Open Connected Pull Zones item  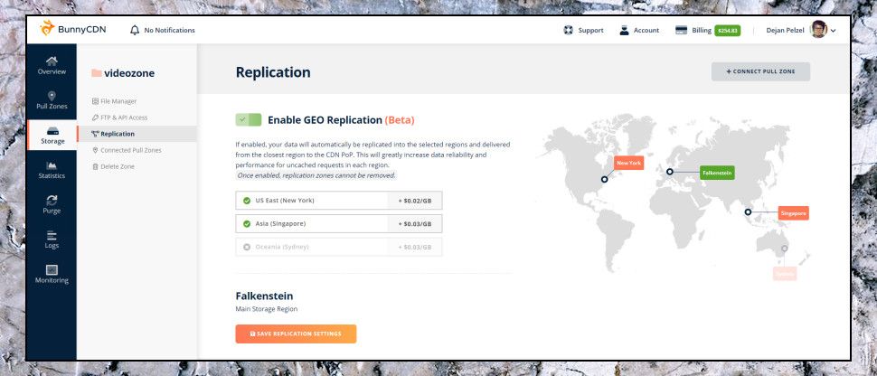point(127,150)
